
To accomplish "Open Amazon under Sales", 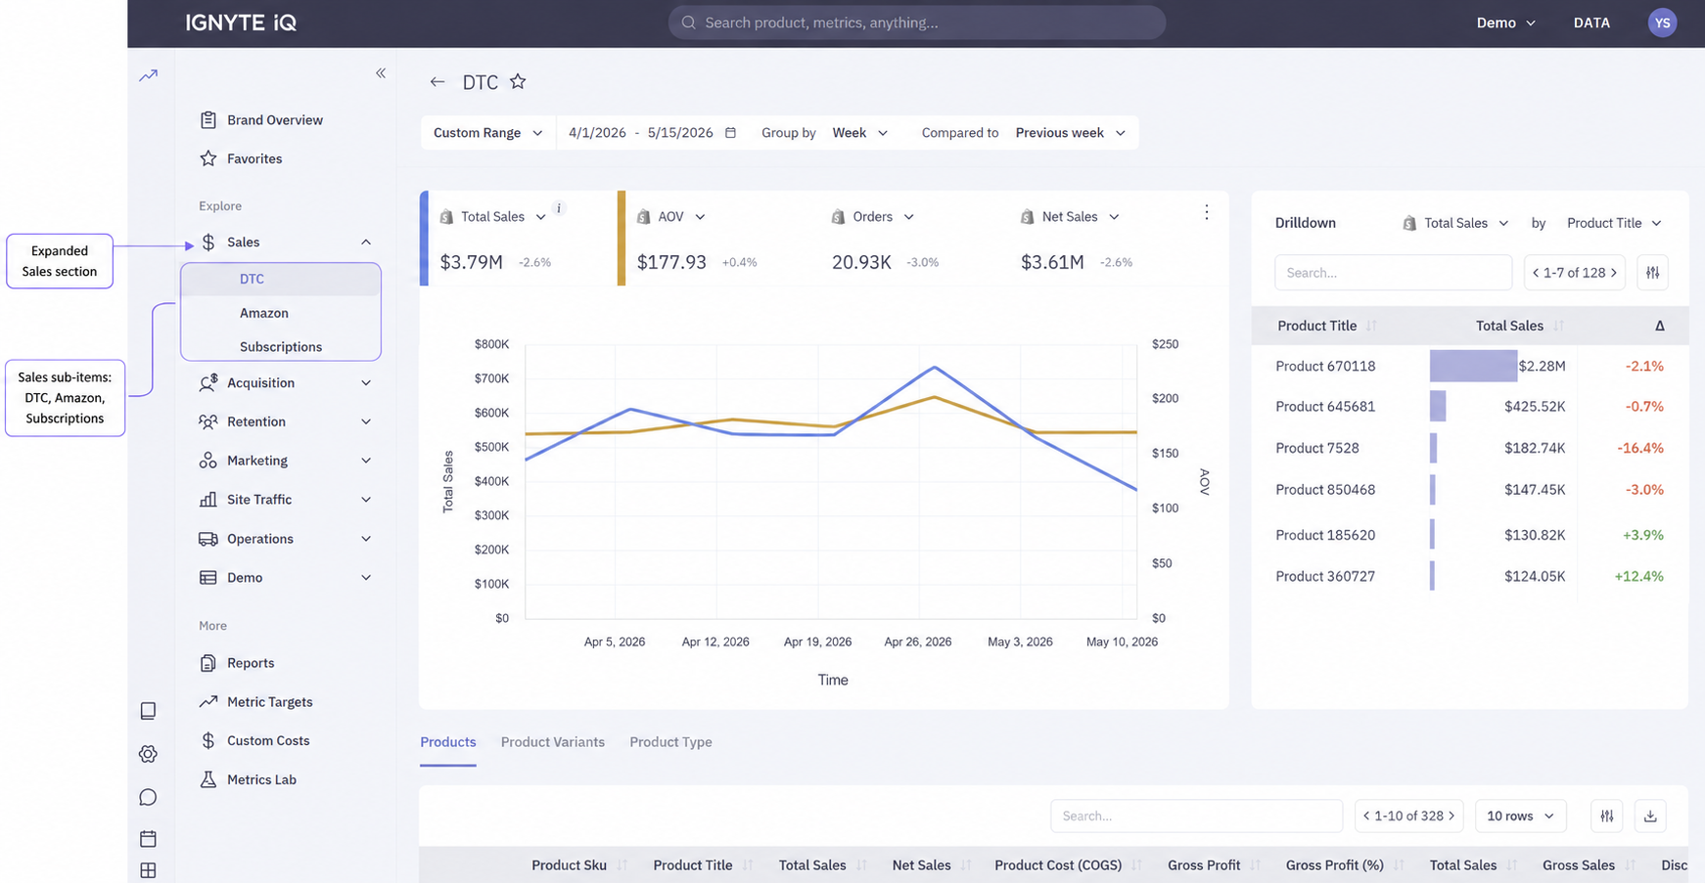I will pyautogui.click(x=264, y=313).
